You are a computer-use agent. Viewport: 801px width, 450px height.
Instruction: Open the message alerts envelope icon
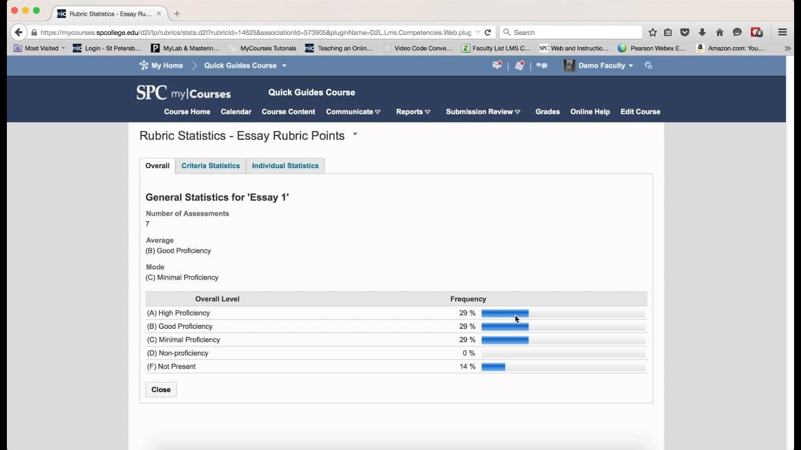pyautogui.click(x=497, y=65)
